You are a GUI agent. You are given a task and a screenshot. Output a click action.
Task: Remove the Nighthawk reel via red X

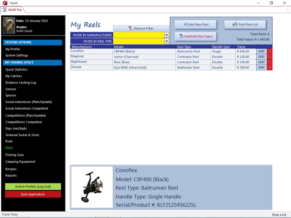pyautogui.click(x=270, y=62)
